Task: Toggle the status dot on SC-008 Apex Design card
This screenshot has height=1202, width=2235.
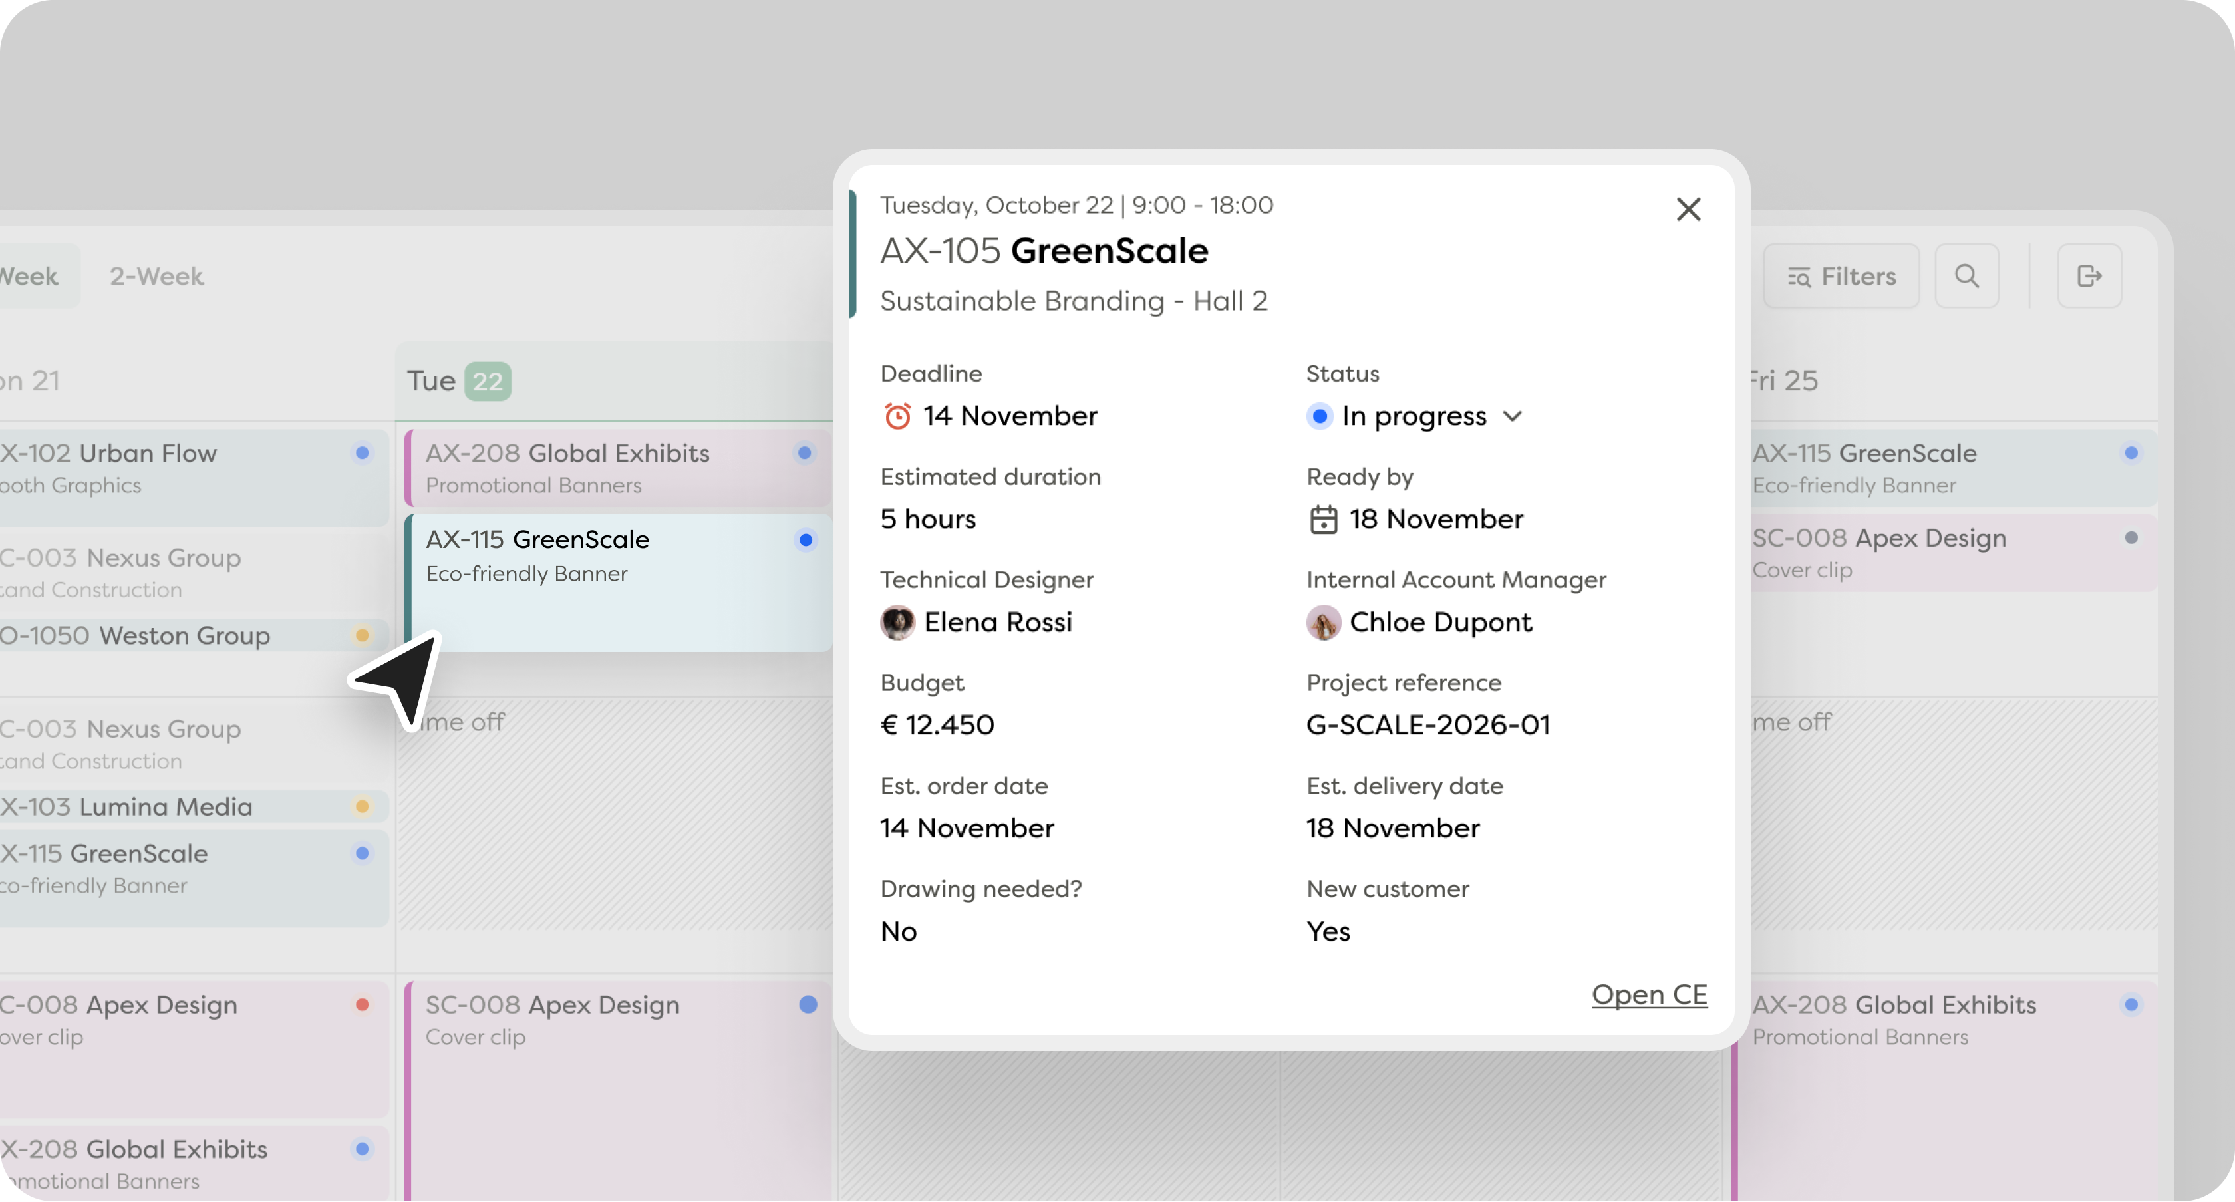Action: tap(808, 1005)
